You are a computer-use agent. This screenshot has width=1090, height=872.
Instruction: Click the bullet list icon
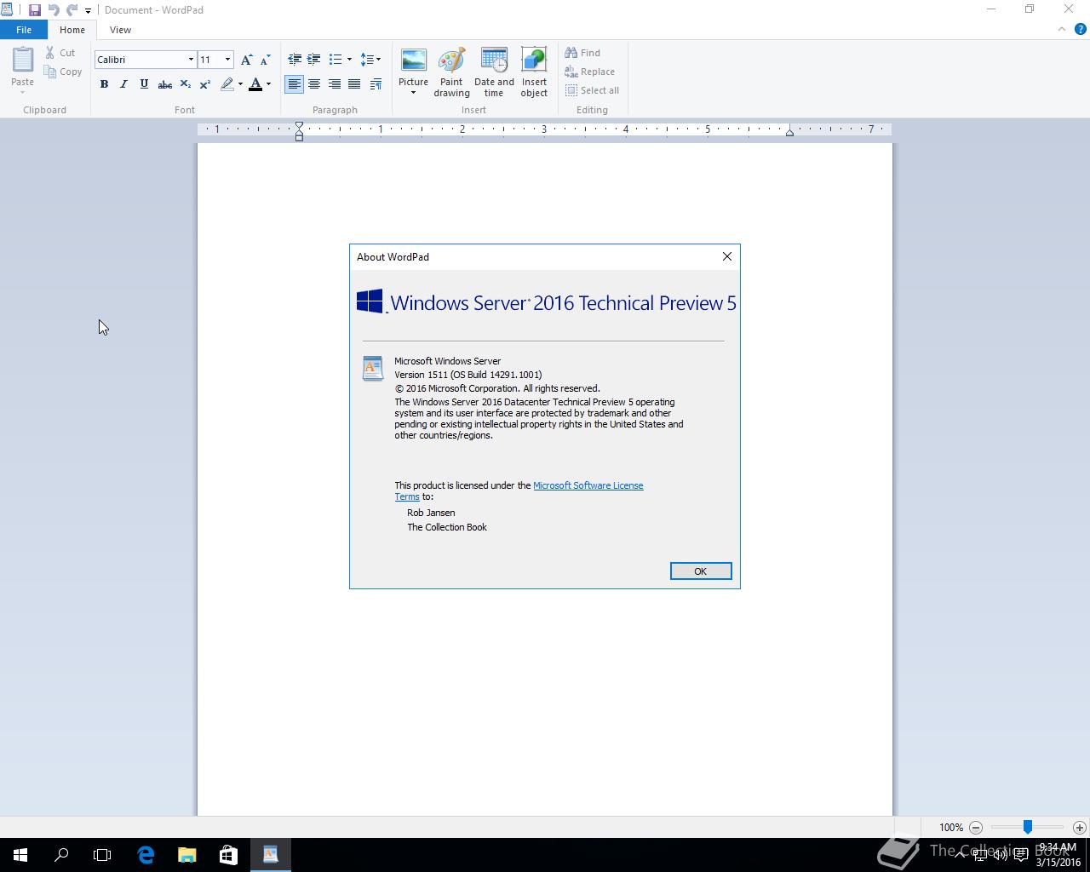pos(336,60)
